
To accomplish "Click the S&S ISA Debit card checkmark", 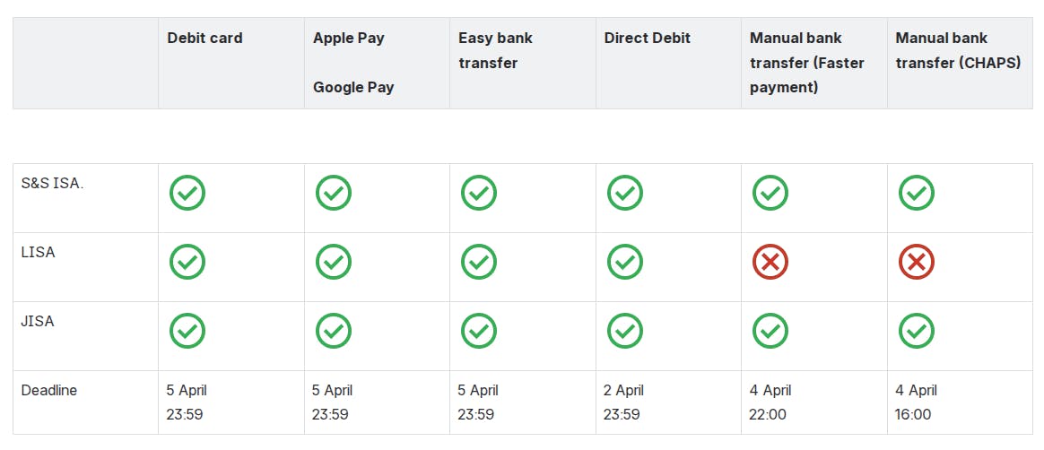I will click(187, 193).
